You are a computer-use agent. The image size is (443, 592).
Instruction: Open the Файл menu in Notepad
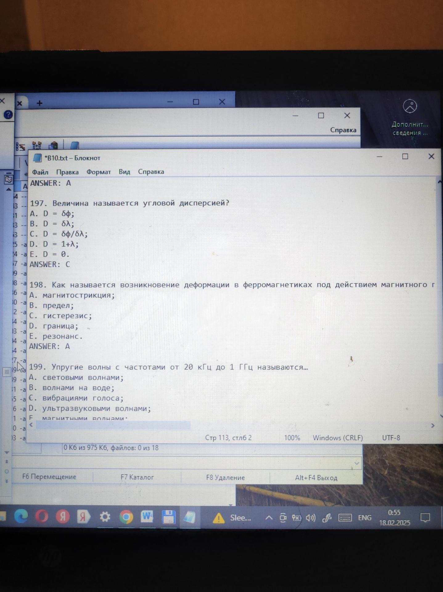40,172
